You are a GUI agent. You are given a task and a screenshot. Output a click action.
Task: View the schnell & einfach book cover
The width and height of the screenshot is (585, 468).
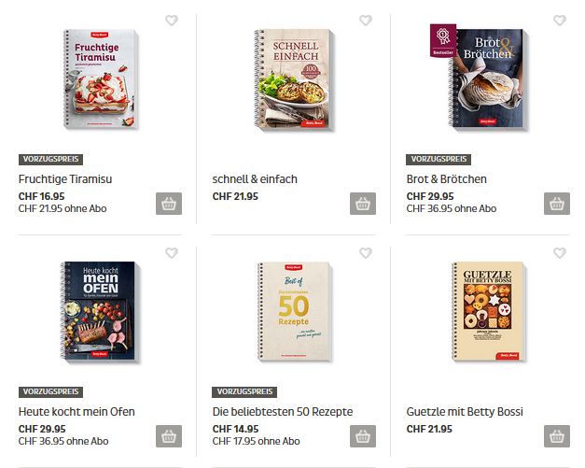point(294,79)
